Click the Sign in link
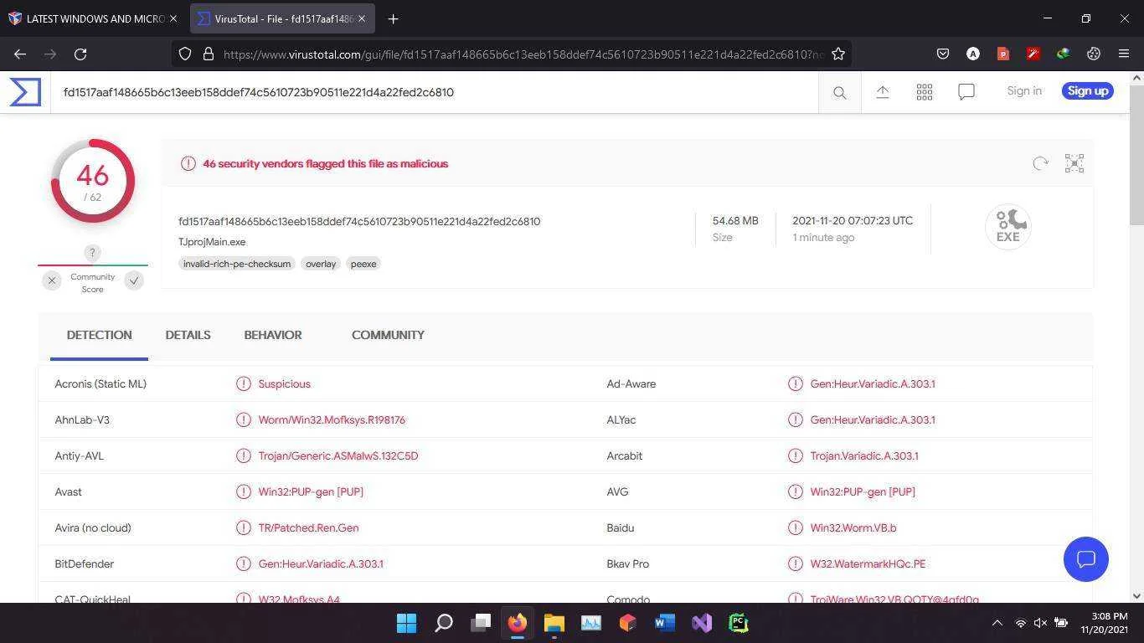 (x=1024, y=90)
